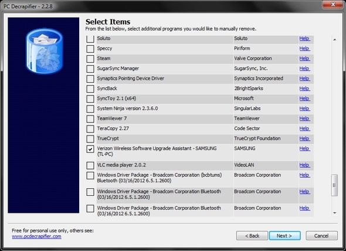Click TeamViewer 7 program name
The image size is (346, 251).
[x=112, y=118]
